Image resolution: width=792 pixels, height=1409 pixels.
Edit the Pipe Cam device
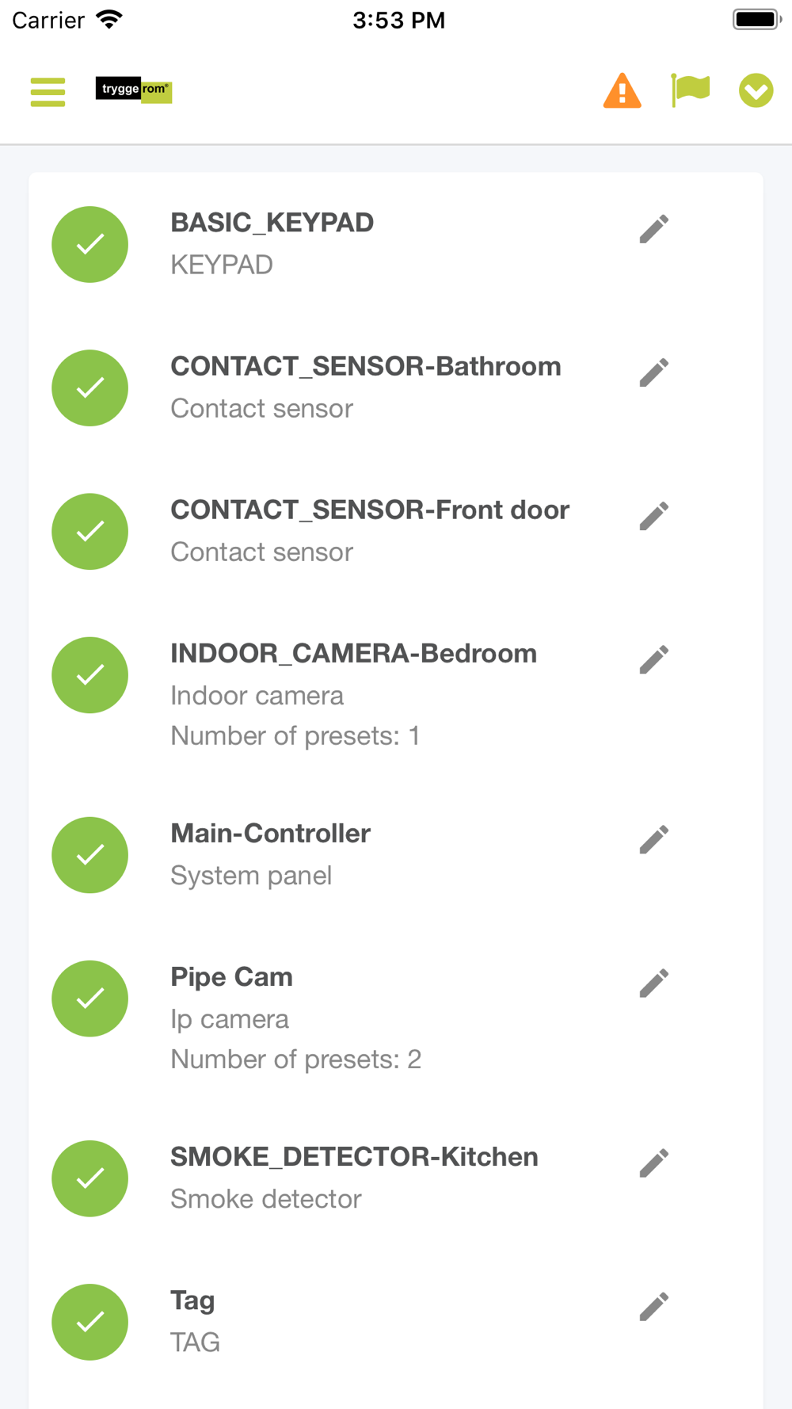click(654, 983)
